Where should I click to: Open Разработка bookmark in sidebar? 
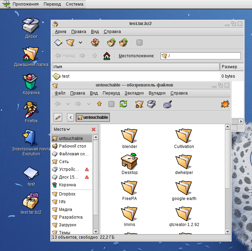tap(72, 217)
